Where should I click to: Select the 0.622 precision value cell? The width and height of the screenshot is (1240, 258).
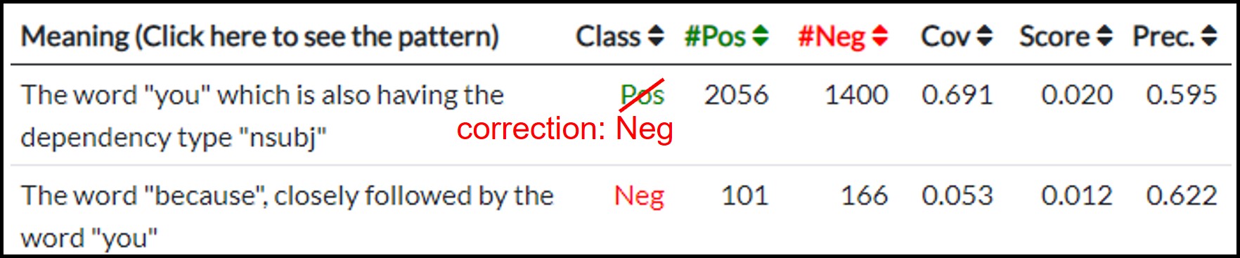[1182, 195]
